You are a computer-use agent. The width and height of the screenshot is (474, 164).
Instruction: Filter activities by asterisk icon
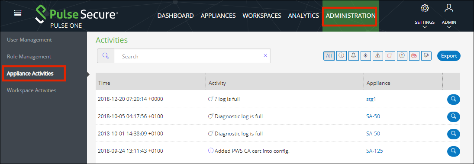click(365, 55)
